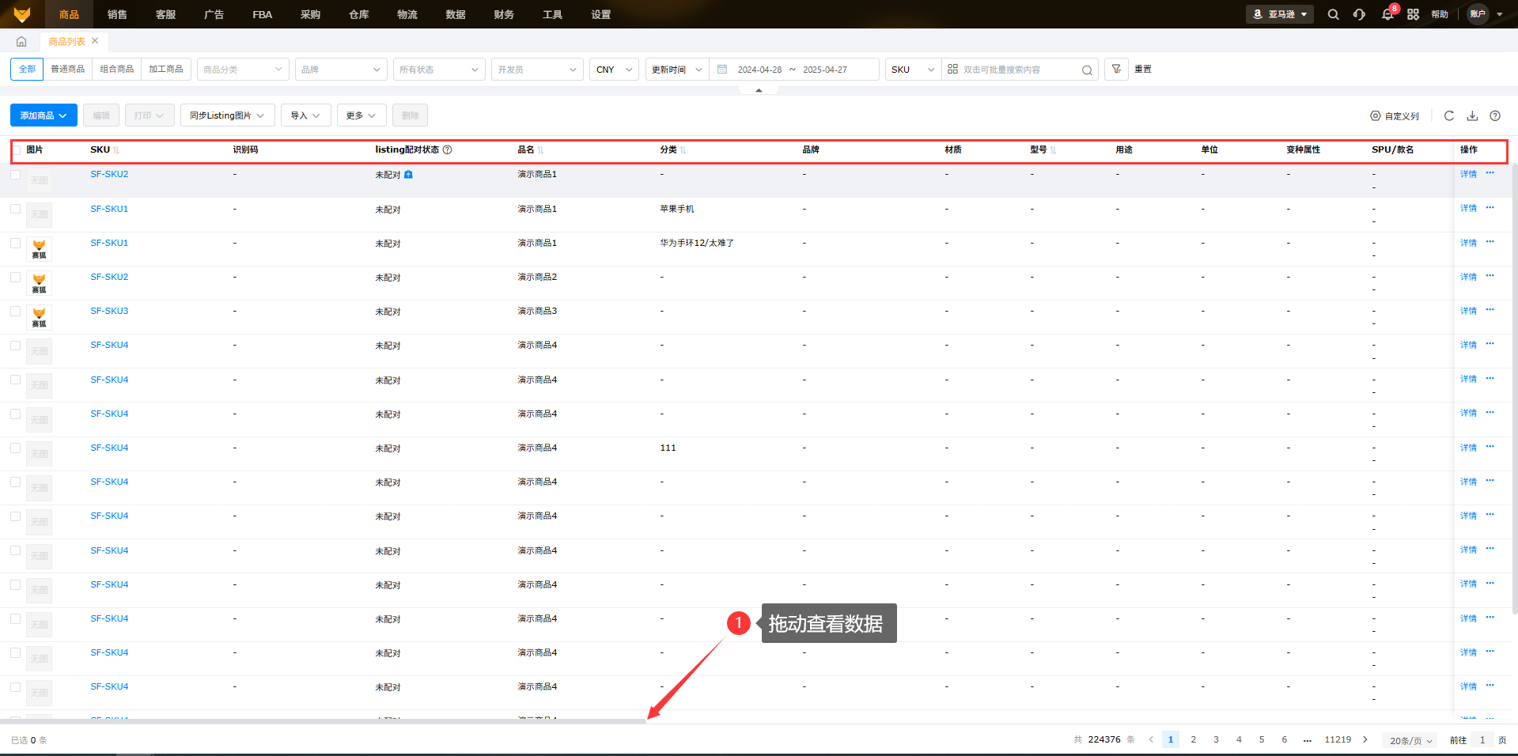Open the advanced filter funnel icon
Image resolution: width=1518 pixels, height=756 pixels.
pyautogui.click(x=1116, y=70)
